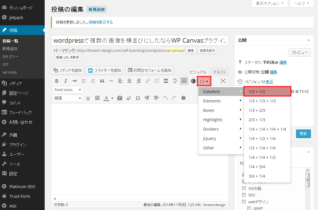Check the webデザイン category
318x210 pixels.
point(244,201)
